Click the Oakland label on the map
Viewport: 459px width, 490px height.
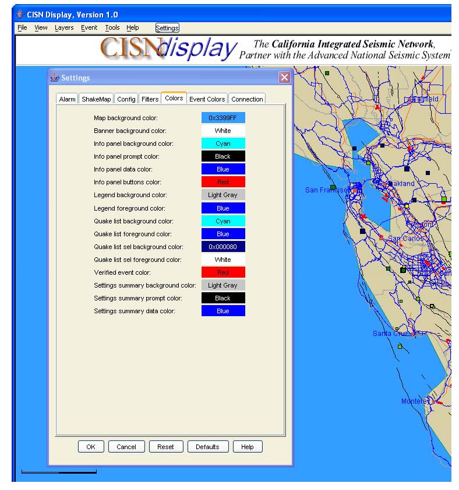(402, 183)
